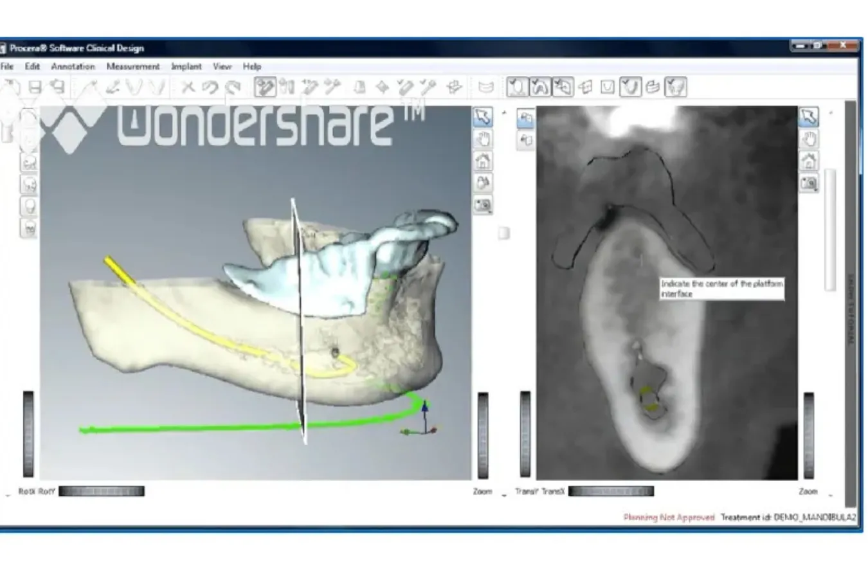Select the arrow pointer tool in 3D view
This screenshot has width=868, height=578.
click(483, 117)
